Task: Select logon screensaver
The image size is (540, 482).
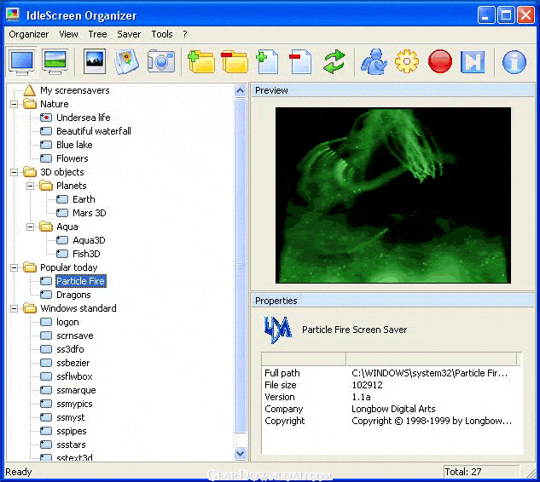Action: [x=67, y=322]
